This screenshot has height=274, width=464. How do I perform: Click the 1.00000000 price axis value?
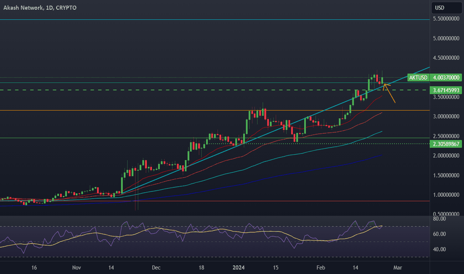pos(446,195)
